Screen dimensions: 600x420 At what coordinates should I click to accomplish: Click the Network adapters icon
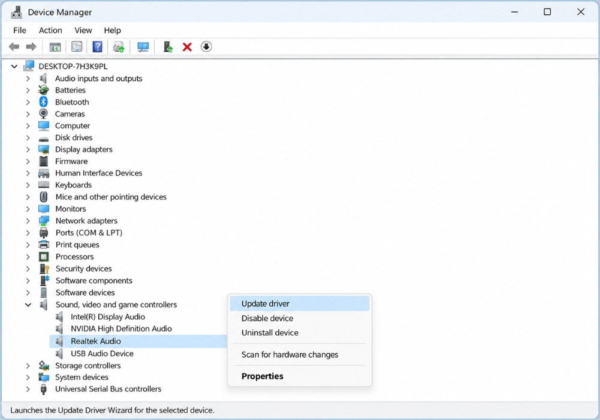(x=44, y=221)
